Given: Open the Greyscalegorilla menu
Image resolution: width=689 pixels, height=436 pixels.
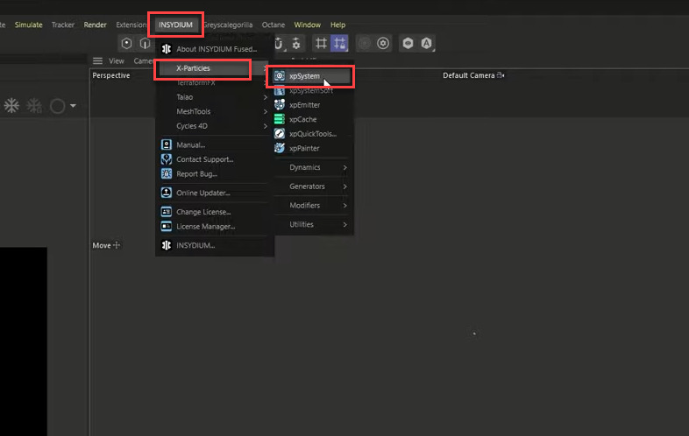Looking at the screenshot, I should pos(228,25).
